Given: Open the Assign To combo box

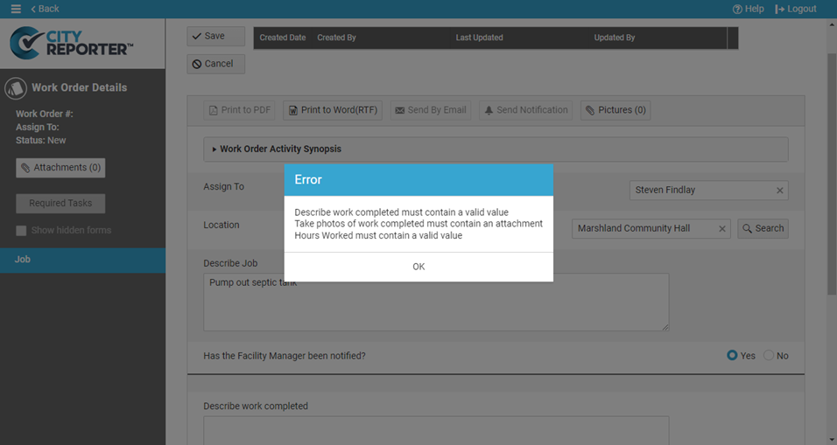Looking at the screenshot, I should pos(700,191).
